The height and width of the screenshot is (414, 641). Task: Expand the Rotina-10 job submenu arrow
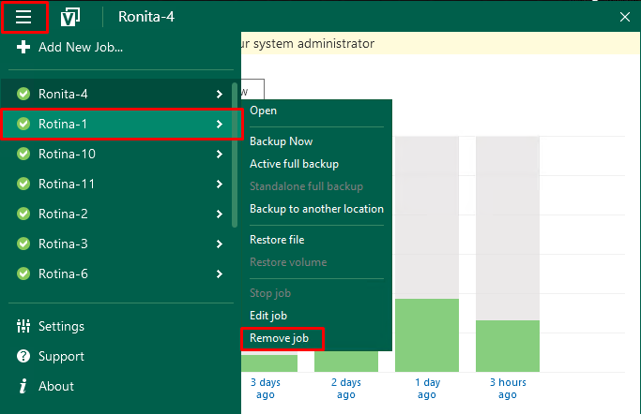[220, 155]
